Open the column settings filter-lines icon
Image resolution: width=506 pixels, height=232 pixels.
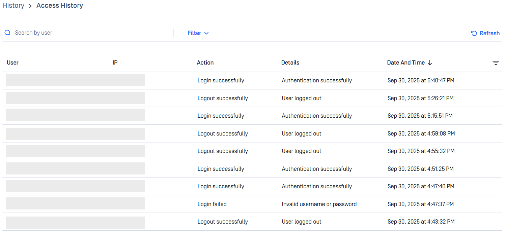click(x=496, y=63)
